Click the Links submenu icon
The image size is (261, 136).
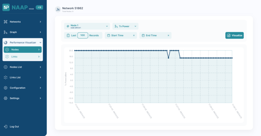pyautogui.click(x=7, y=56)
